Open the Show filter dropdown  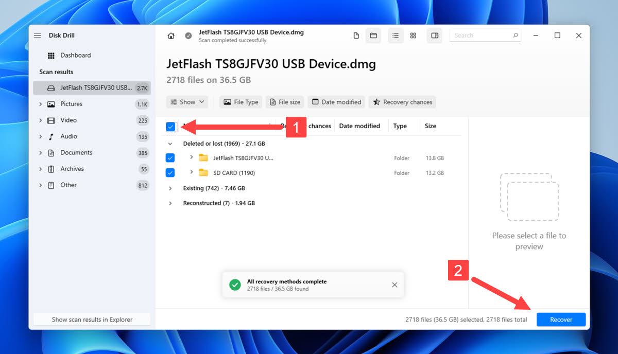pyautogui.click(x=187, y=102)
